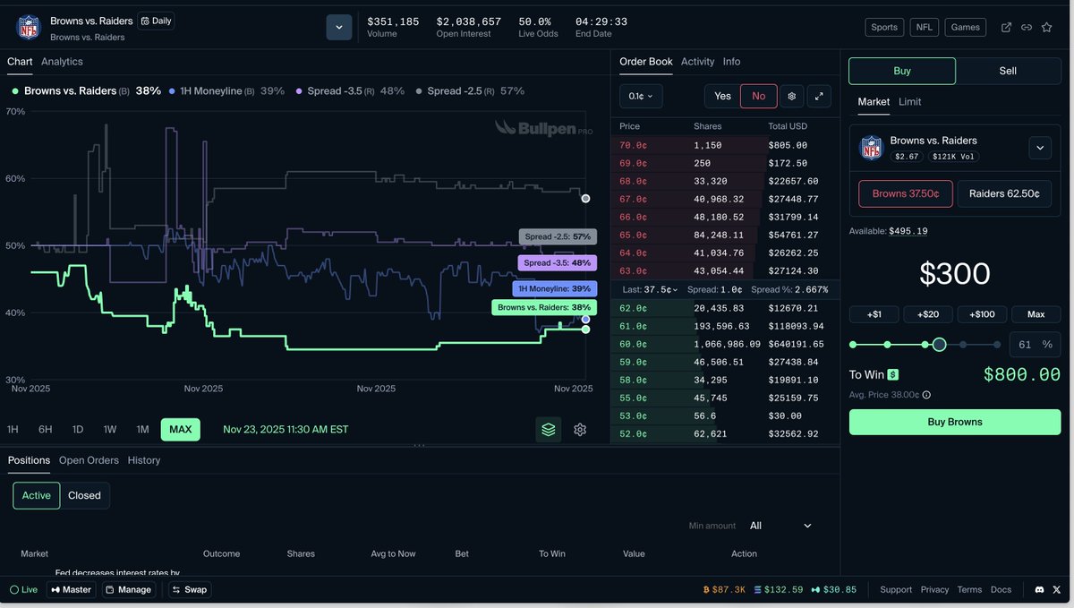1074x608 pixels.
Task: Toggle Spread -2.5 series in legend
Action: point(470,90)
